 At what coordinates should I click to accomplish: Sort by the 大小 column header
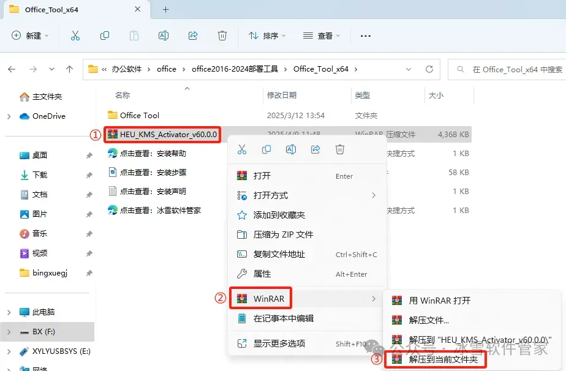click(x=436, y=96)
